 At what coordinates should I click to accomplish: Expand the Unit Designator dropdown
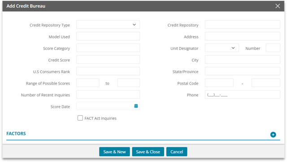pyautogui.click(x=222, y=48)
